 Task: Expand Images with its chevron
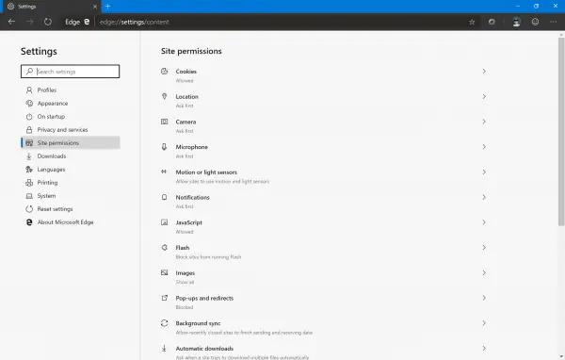(x=484, y=272)
